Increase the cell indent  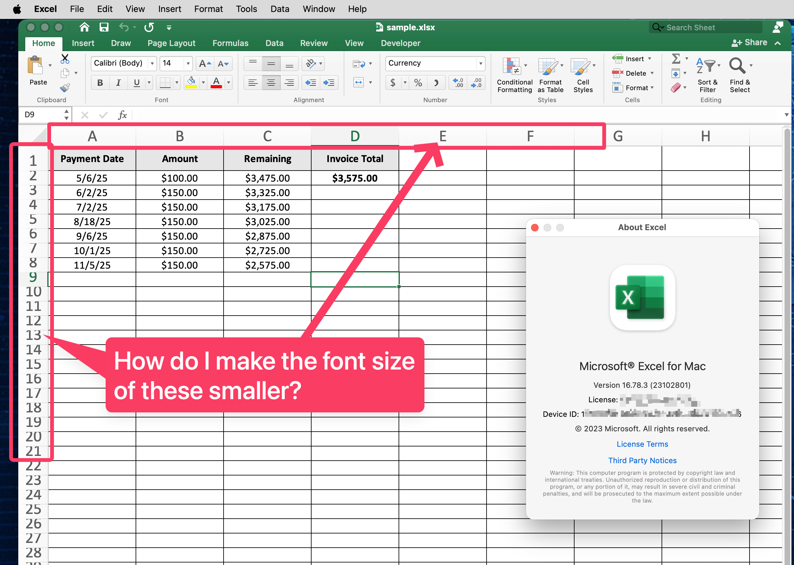click(x=329, y=83)
